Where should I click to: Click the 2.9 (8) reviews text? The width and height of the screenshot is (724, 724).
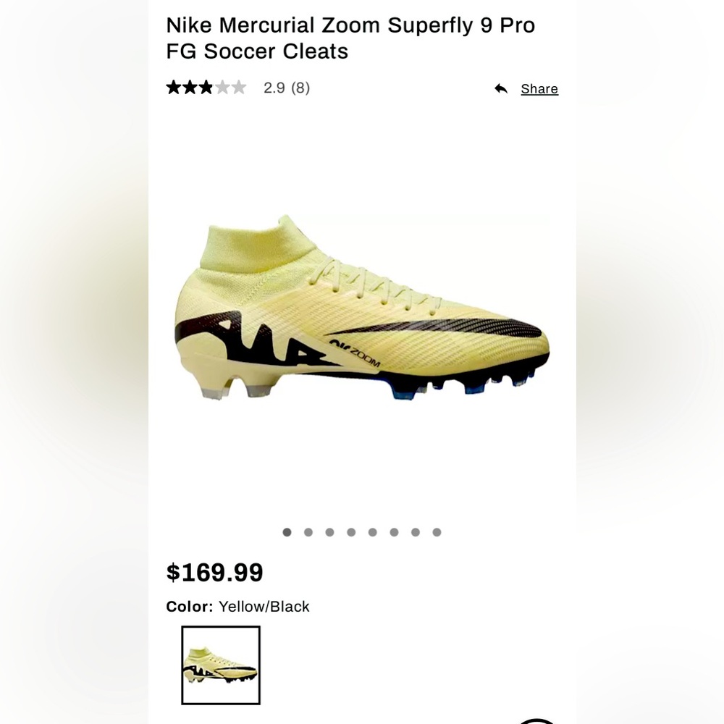(x=286, y=88)
